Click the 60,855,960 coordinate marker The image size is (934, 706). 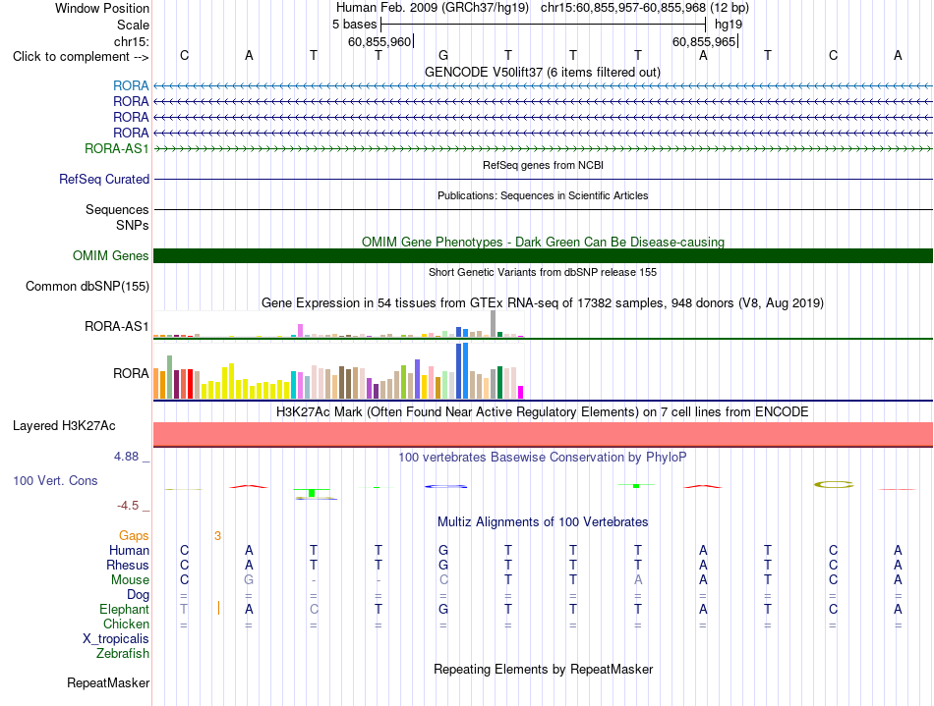pos(379,41)
